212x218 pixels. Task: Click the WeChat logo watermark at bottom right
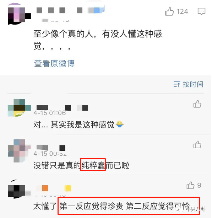click(180, 209)
